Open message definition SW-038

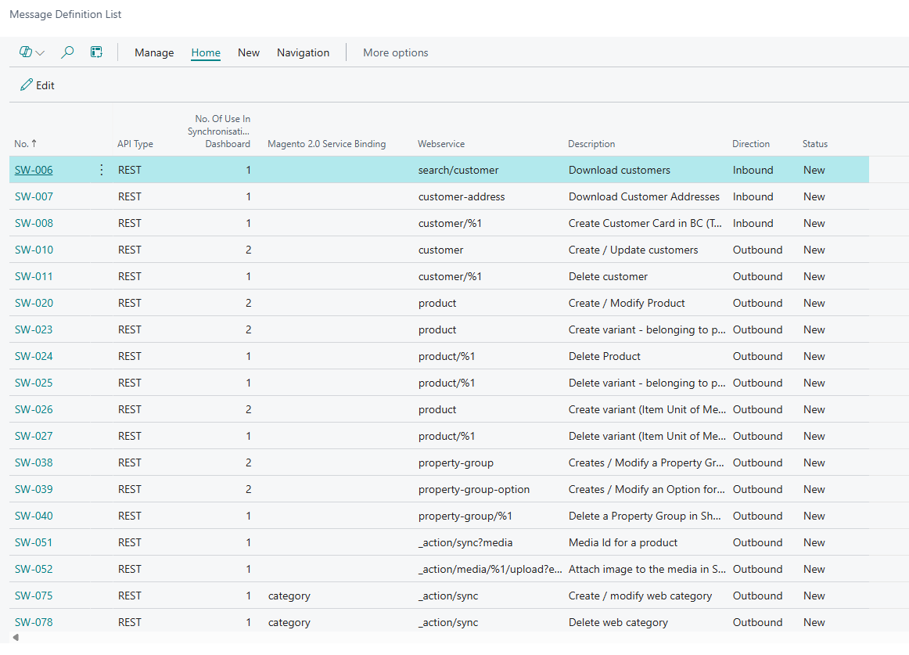click(34, 463)
